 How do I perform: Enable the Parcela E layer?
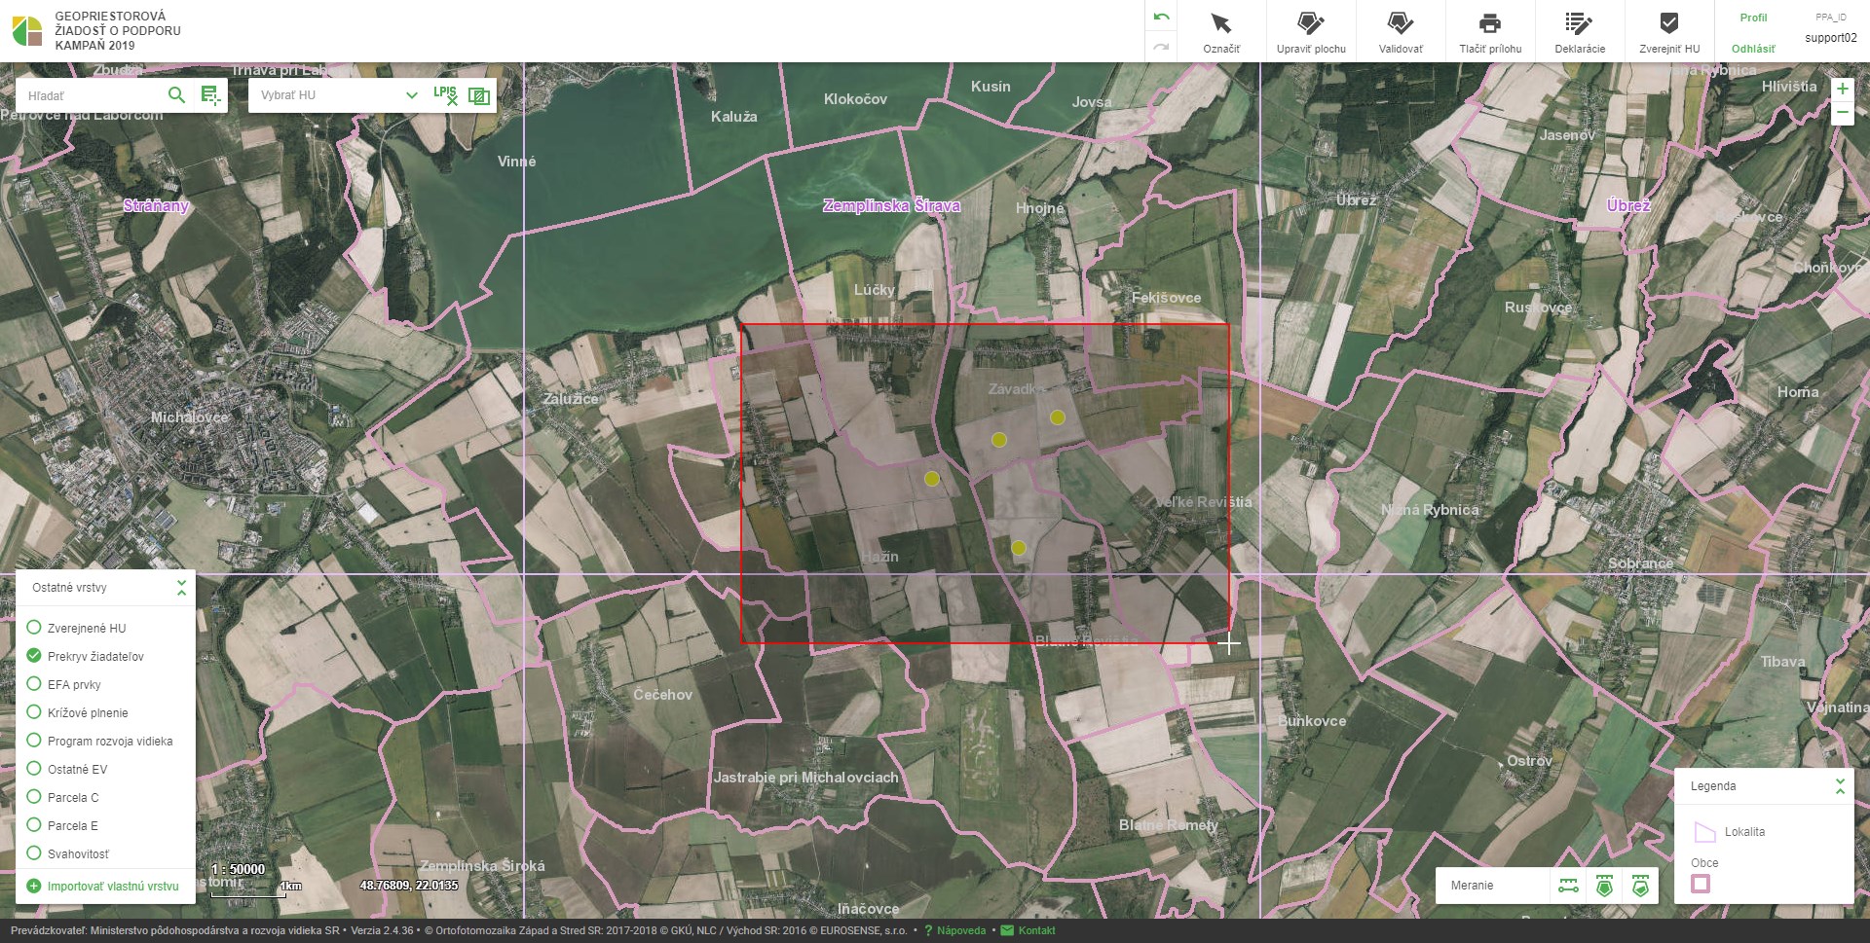coord(34,825)
